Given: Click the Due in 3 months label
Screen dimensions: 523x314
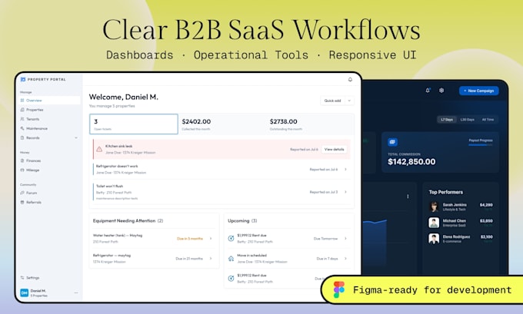Looking at the screenshot, I should click(x=190, y=239).
